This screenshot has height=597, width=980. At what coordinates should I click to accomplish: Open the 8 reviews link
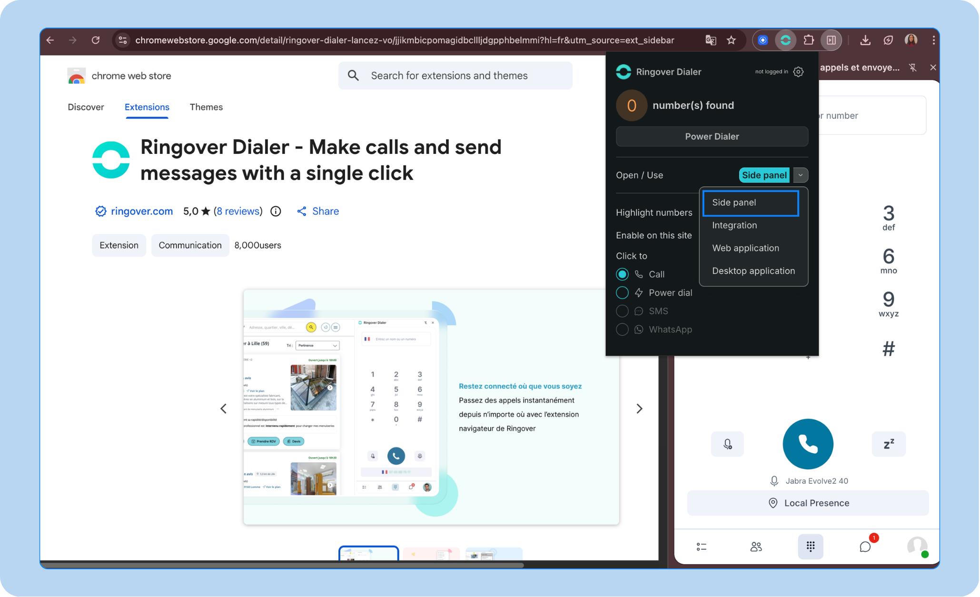238,211
